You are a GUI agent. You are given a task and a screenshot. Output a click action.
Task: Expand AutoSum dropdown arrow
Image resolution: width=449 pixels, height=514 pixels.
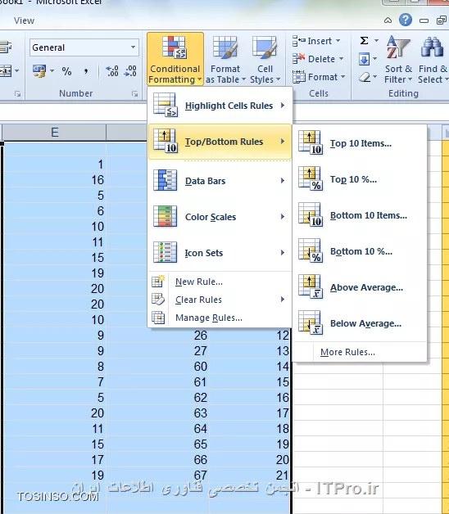click(376, 41)
